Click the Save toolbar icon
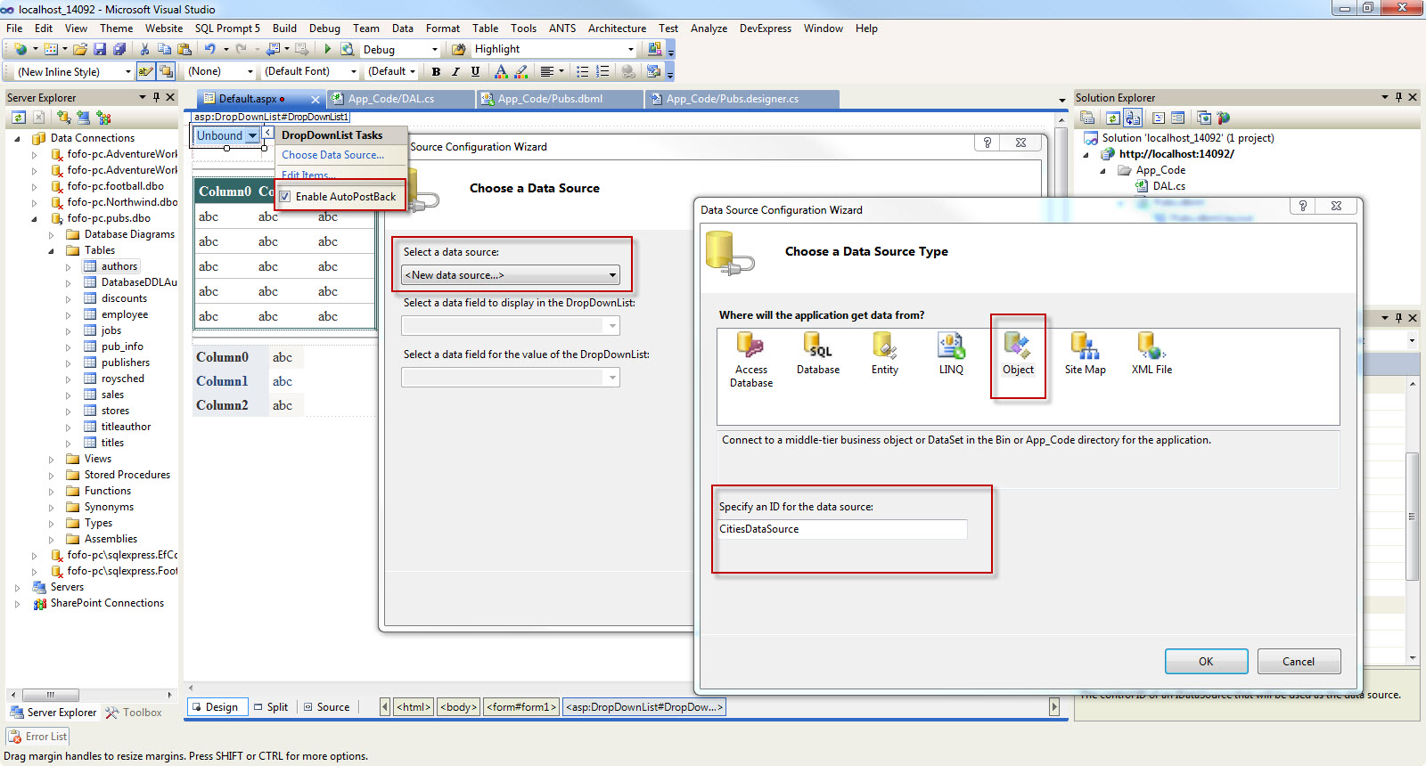The width and height of the screenshot is (1426, 766). click(x=100, y=49)
